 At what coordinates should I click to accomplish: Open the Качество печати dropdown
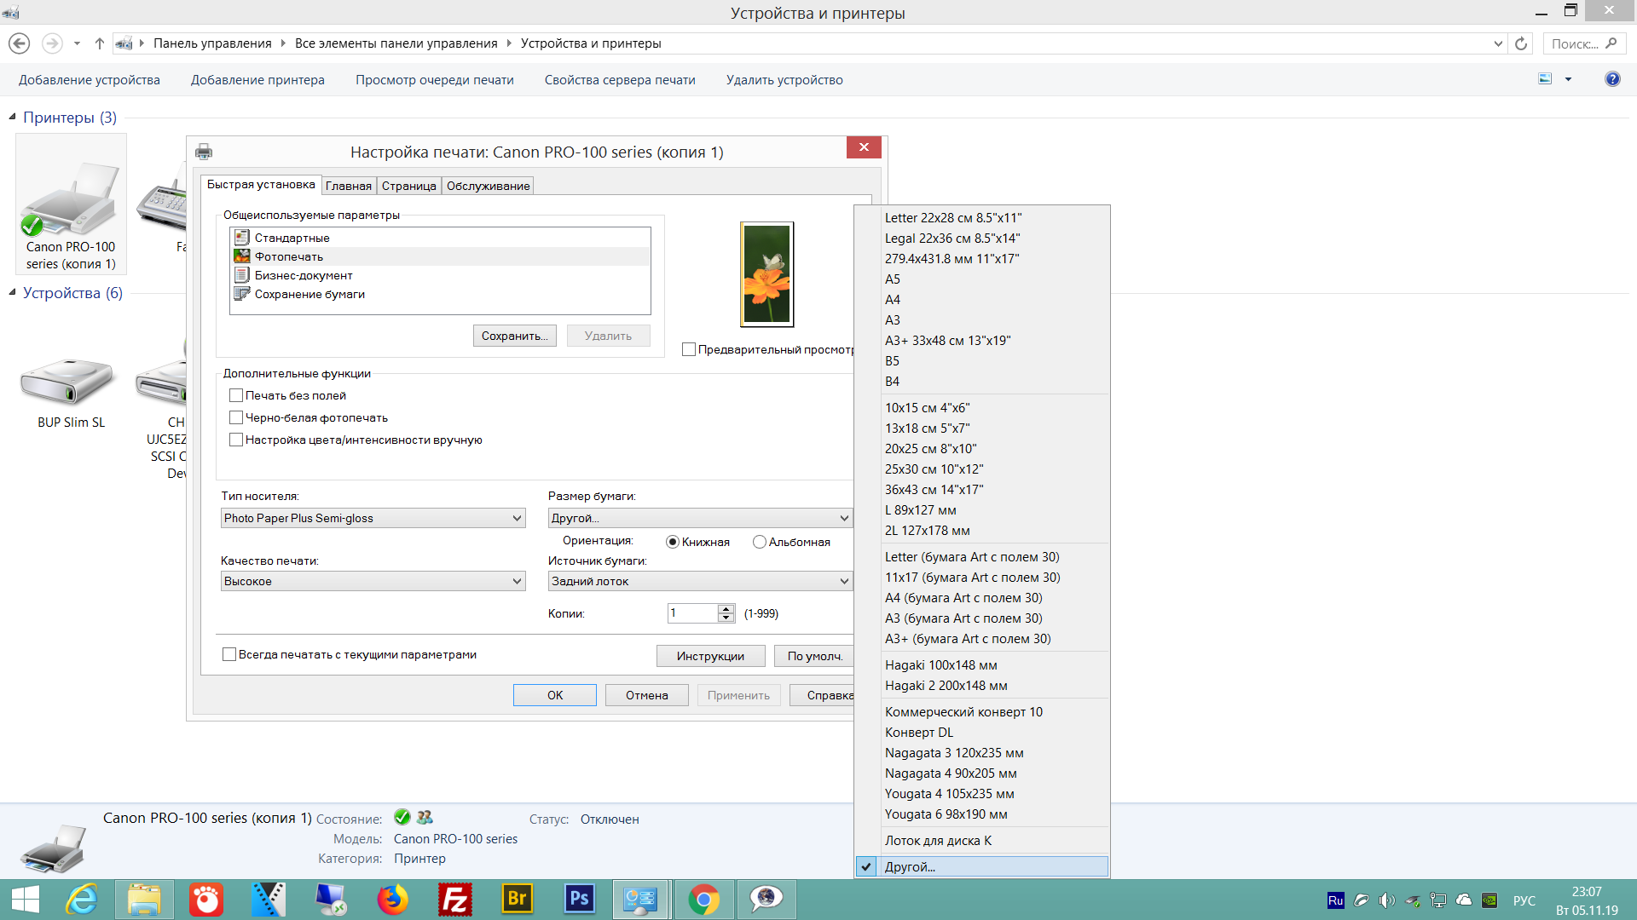373,581
